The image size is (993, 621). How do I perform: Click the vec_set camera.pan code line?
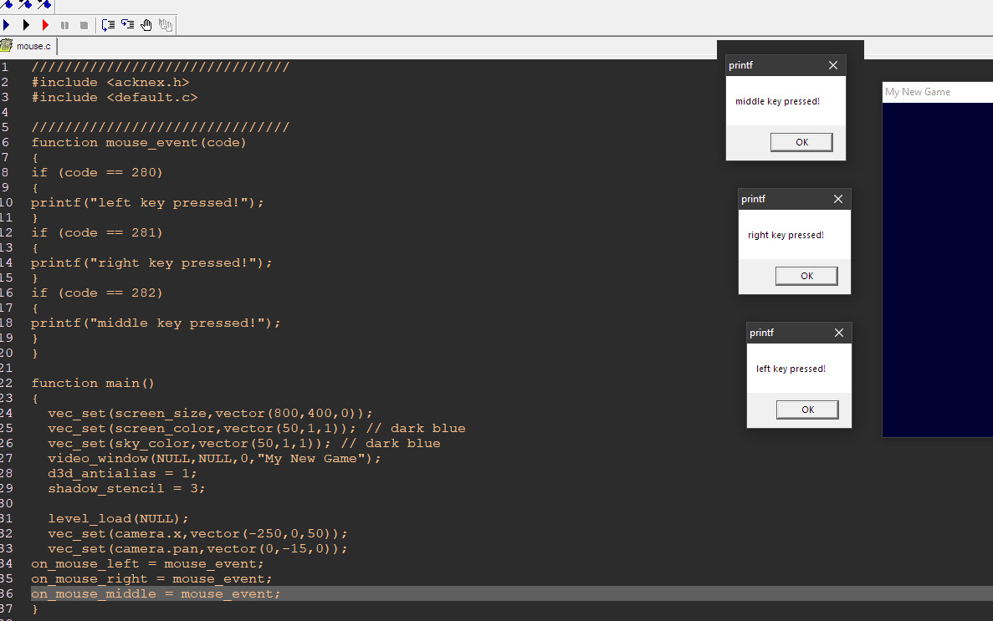(197, 549)
